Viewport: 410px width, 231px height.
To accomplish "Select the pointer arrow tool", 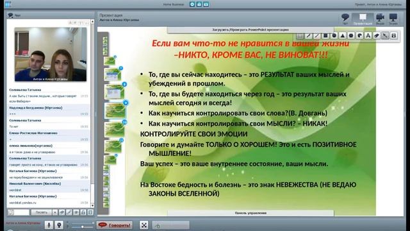I will [x=385, y=36].
